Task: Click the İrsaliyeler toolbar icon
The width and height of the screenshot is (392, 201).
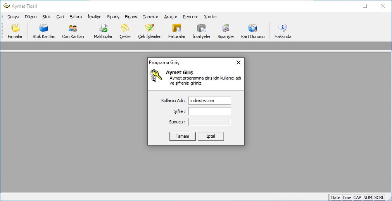Action: 201,31
